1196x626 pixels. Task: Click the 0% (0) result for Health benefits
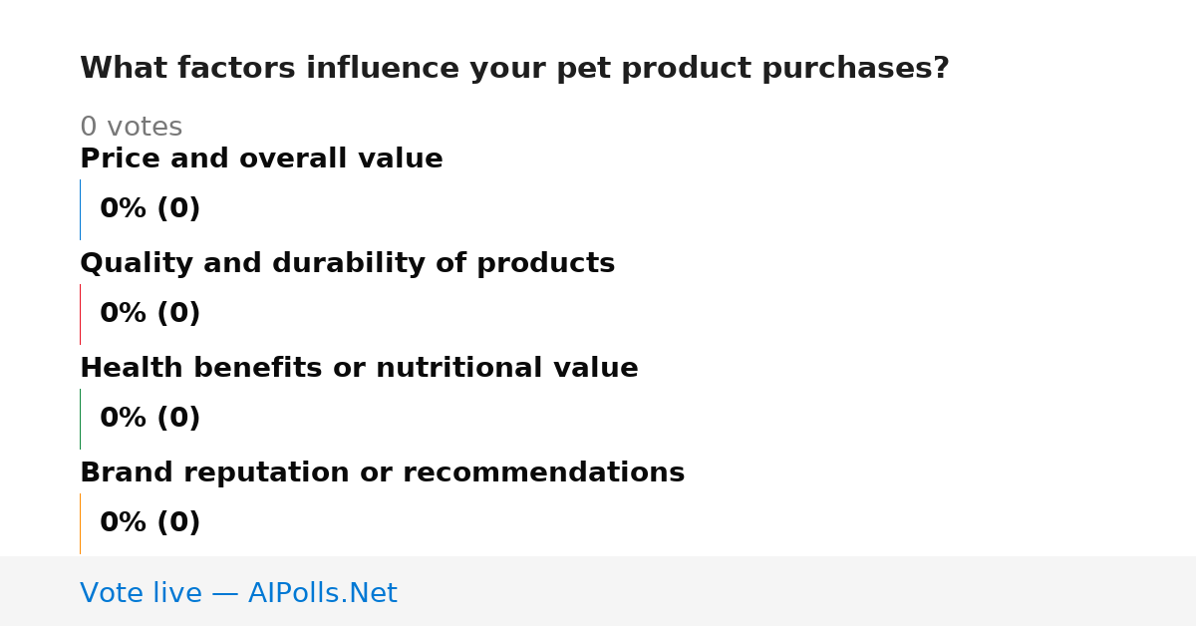pyautogui.click(x=149, y=419)
